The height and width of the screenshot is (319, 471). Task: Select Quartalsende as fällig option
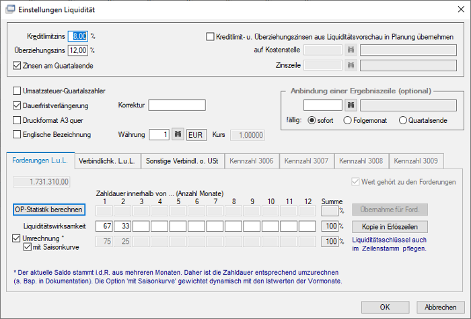point(403,120)
